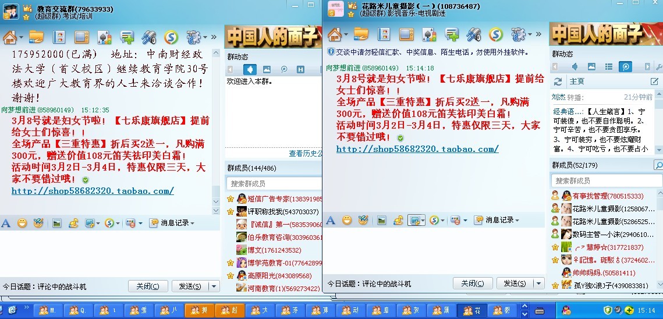
Task: Click the send picture icon in left chat
Action: pos(57,222)
